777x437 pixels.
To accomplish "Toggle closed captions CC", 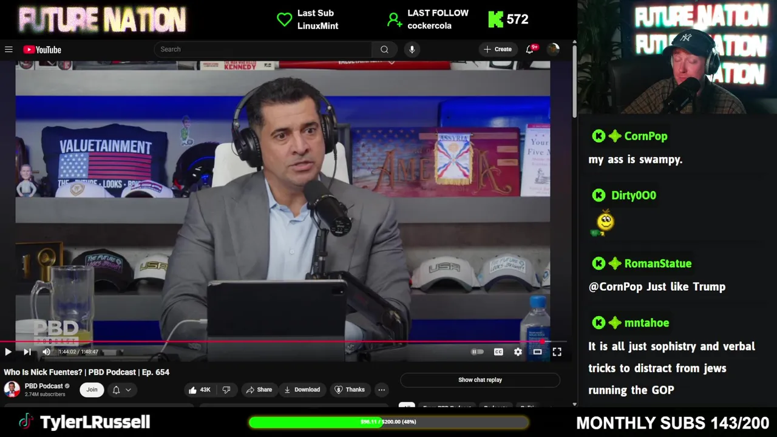I will tap(498, 351).
